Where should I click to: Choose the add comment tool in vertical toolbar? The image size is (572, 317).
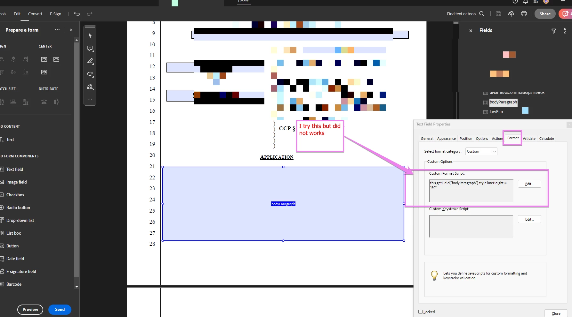90,49
